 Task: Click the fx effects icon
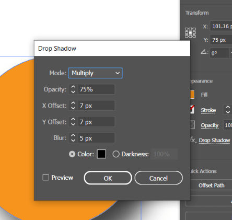click(193, 140)
